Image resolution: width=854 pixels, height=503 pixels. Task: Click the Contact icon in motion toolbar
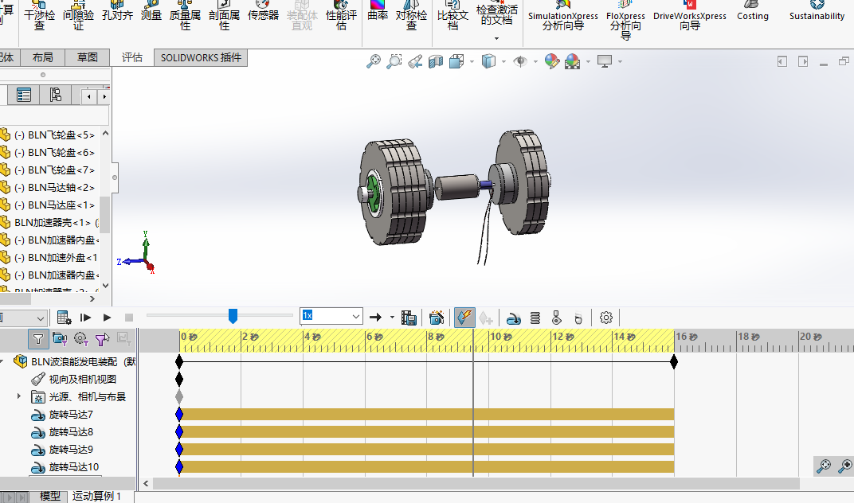point(556,318)
